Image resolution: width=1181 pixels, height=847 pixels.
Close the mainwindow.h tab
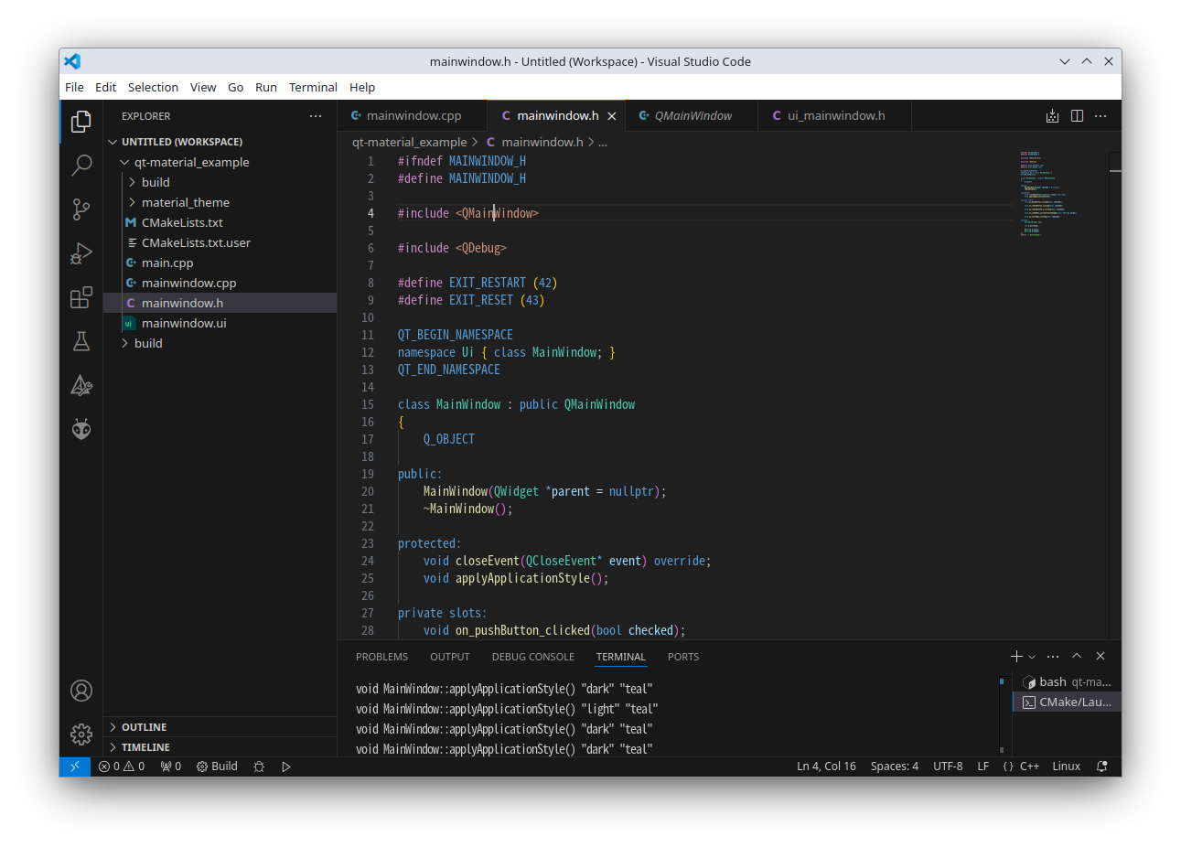click(x=612, y=116)
